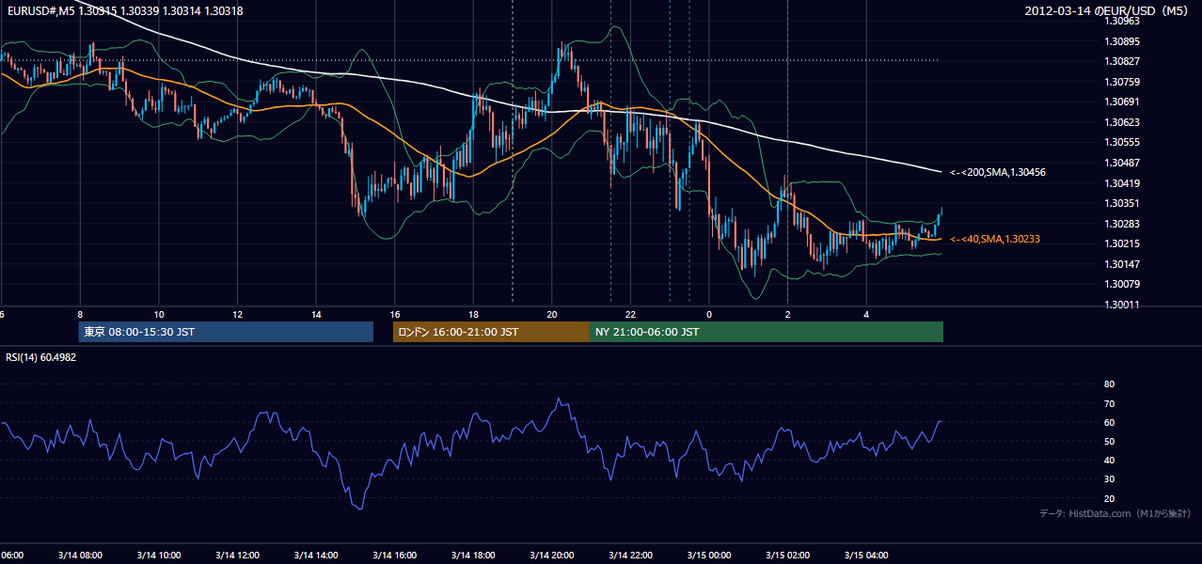Viewport: 1202px width, 564px height.
Task: Click the EURUSD#,M5 symbol title text
Action: click(x=40, y=11)
